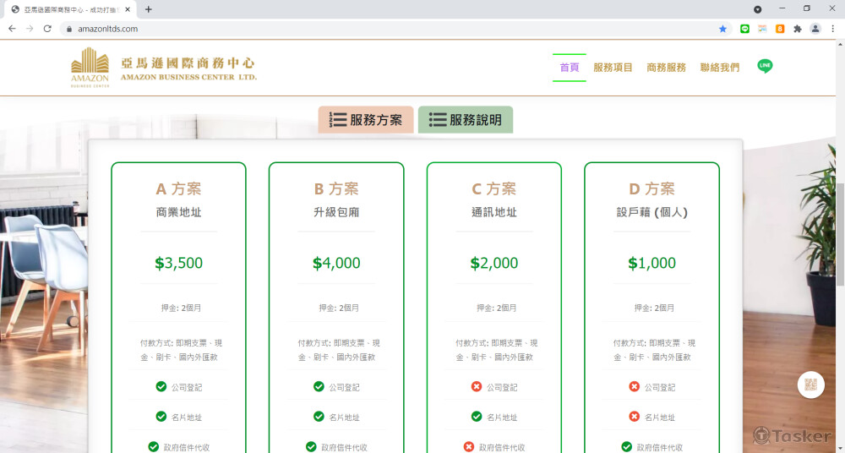845x453 pixels.
Task: Open the Chrome extensions puzzle icon
Action: pyautogui.click(x=797, y=29)
